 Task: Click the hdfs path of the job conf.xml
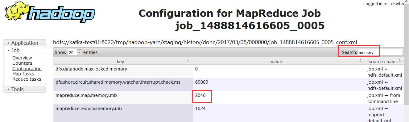point(205,42)
